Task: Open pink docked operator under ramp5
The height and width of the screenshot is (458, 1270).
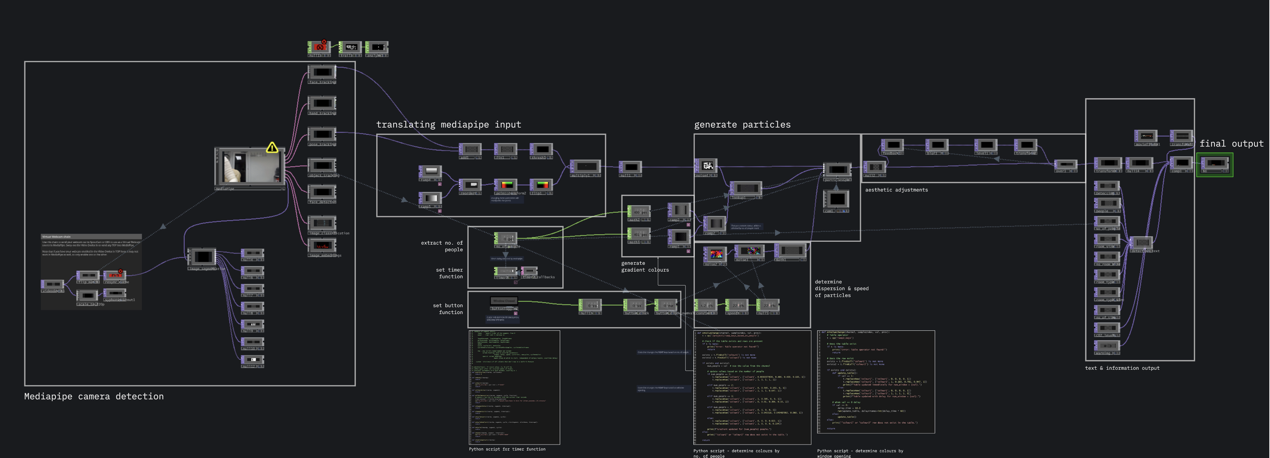Action: tap(439, 211)
